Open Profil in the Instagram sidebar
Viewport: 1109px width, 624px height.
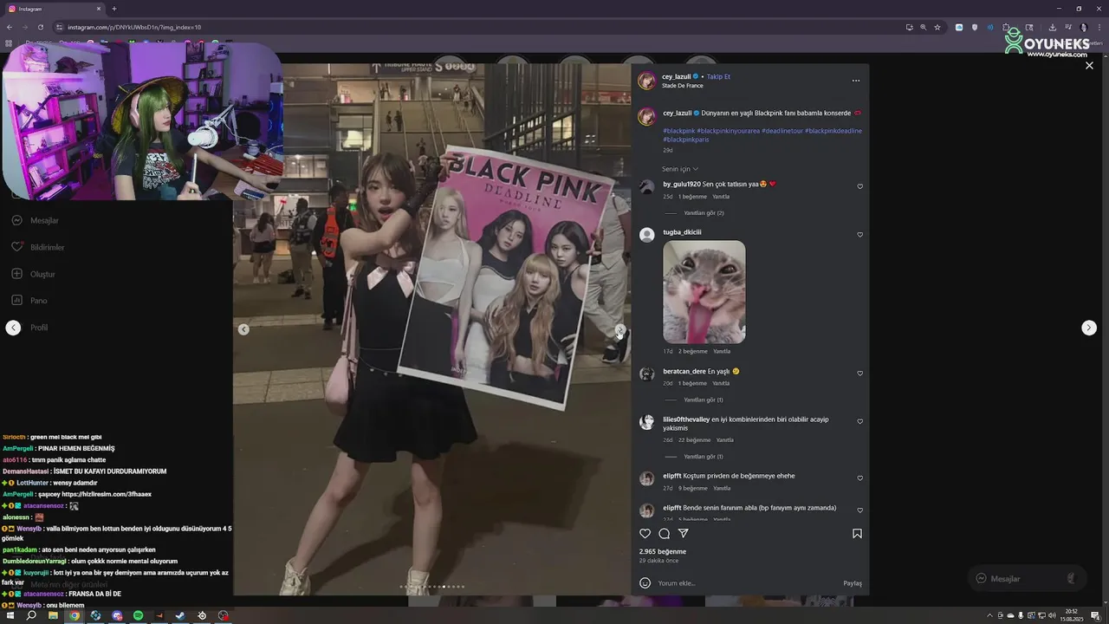click(39, 328)
